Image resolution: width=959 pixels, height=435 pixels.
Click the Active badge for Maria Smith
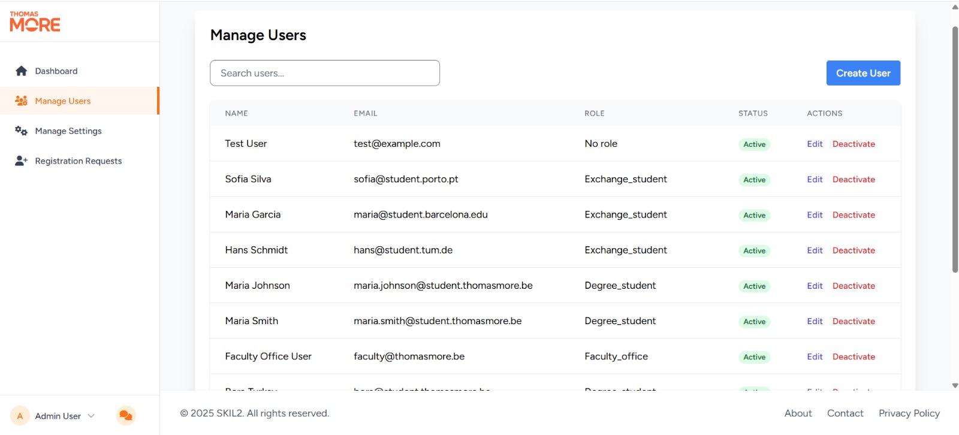754,322
